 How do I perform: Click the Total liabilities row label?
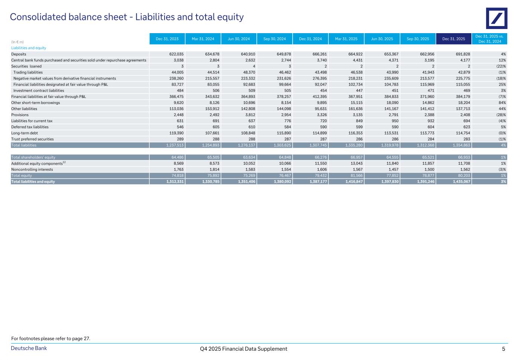24,145
